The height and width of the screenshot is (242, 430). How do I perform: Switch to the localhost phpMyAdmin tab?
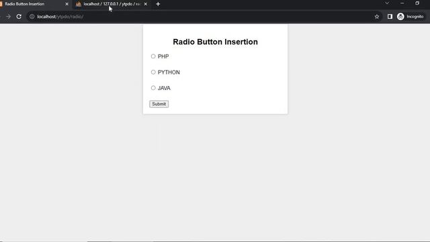112,4
